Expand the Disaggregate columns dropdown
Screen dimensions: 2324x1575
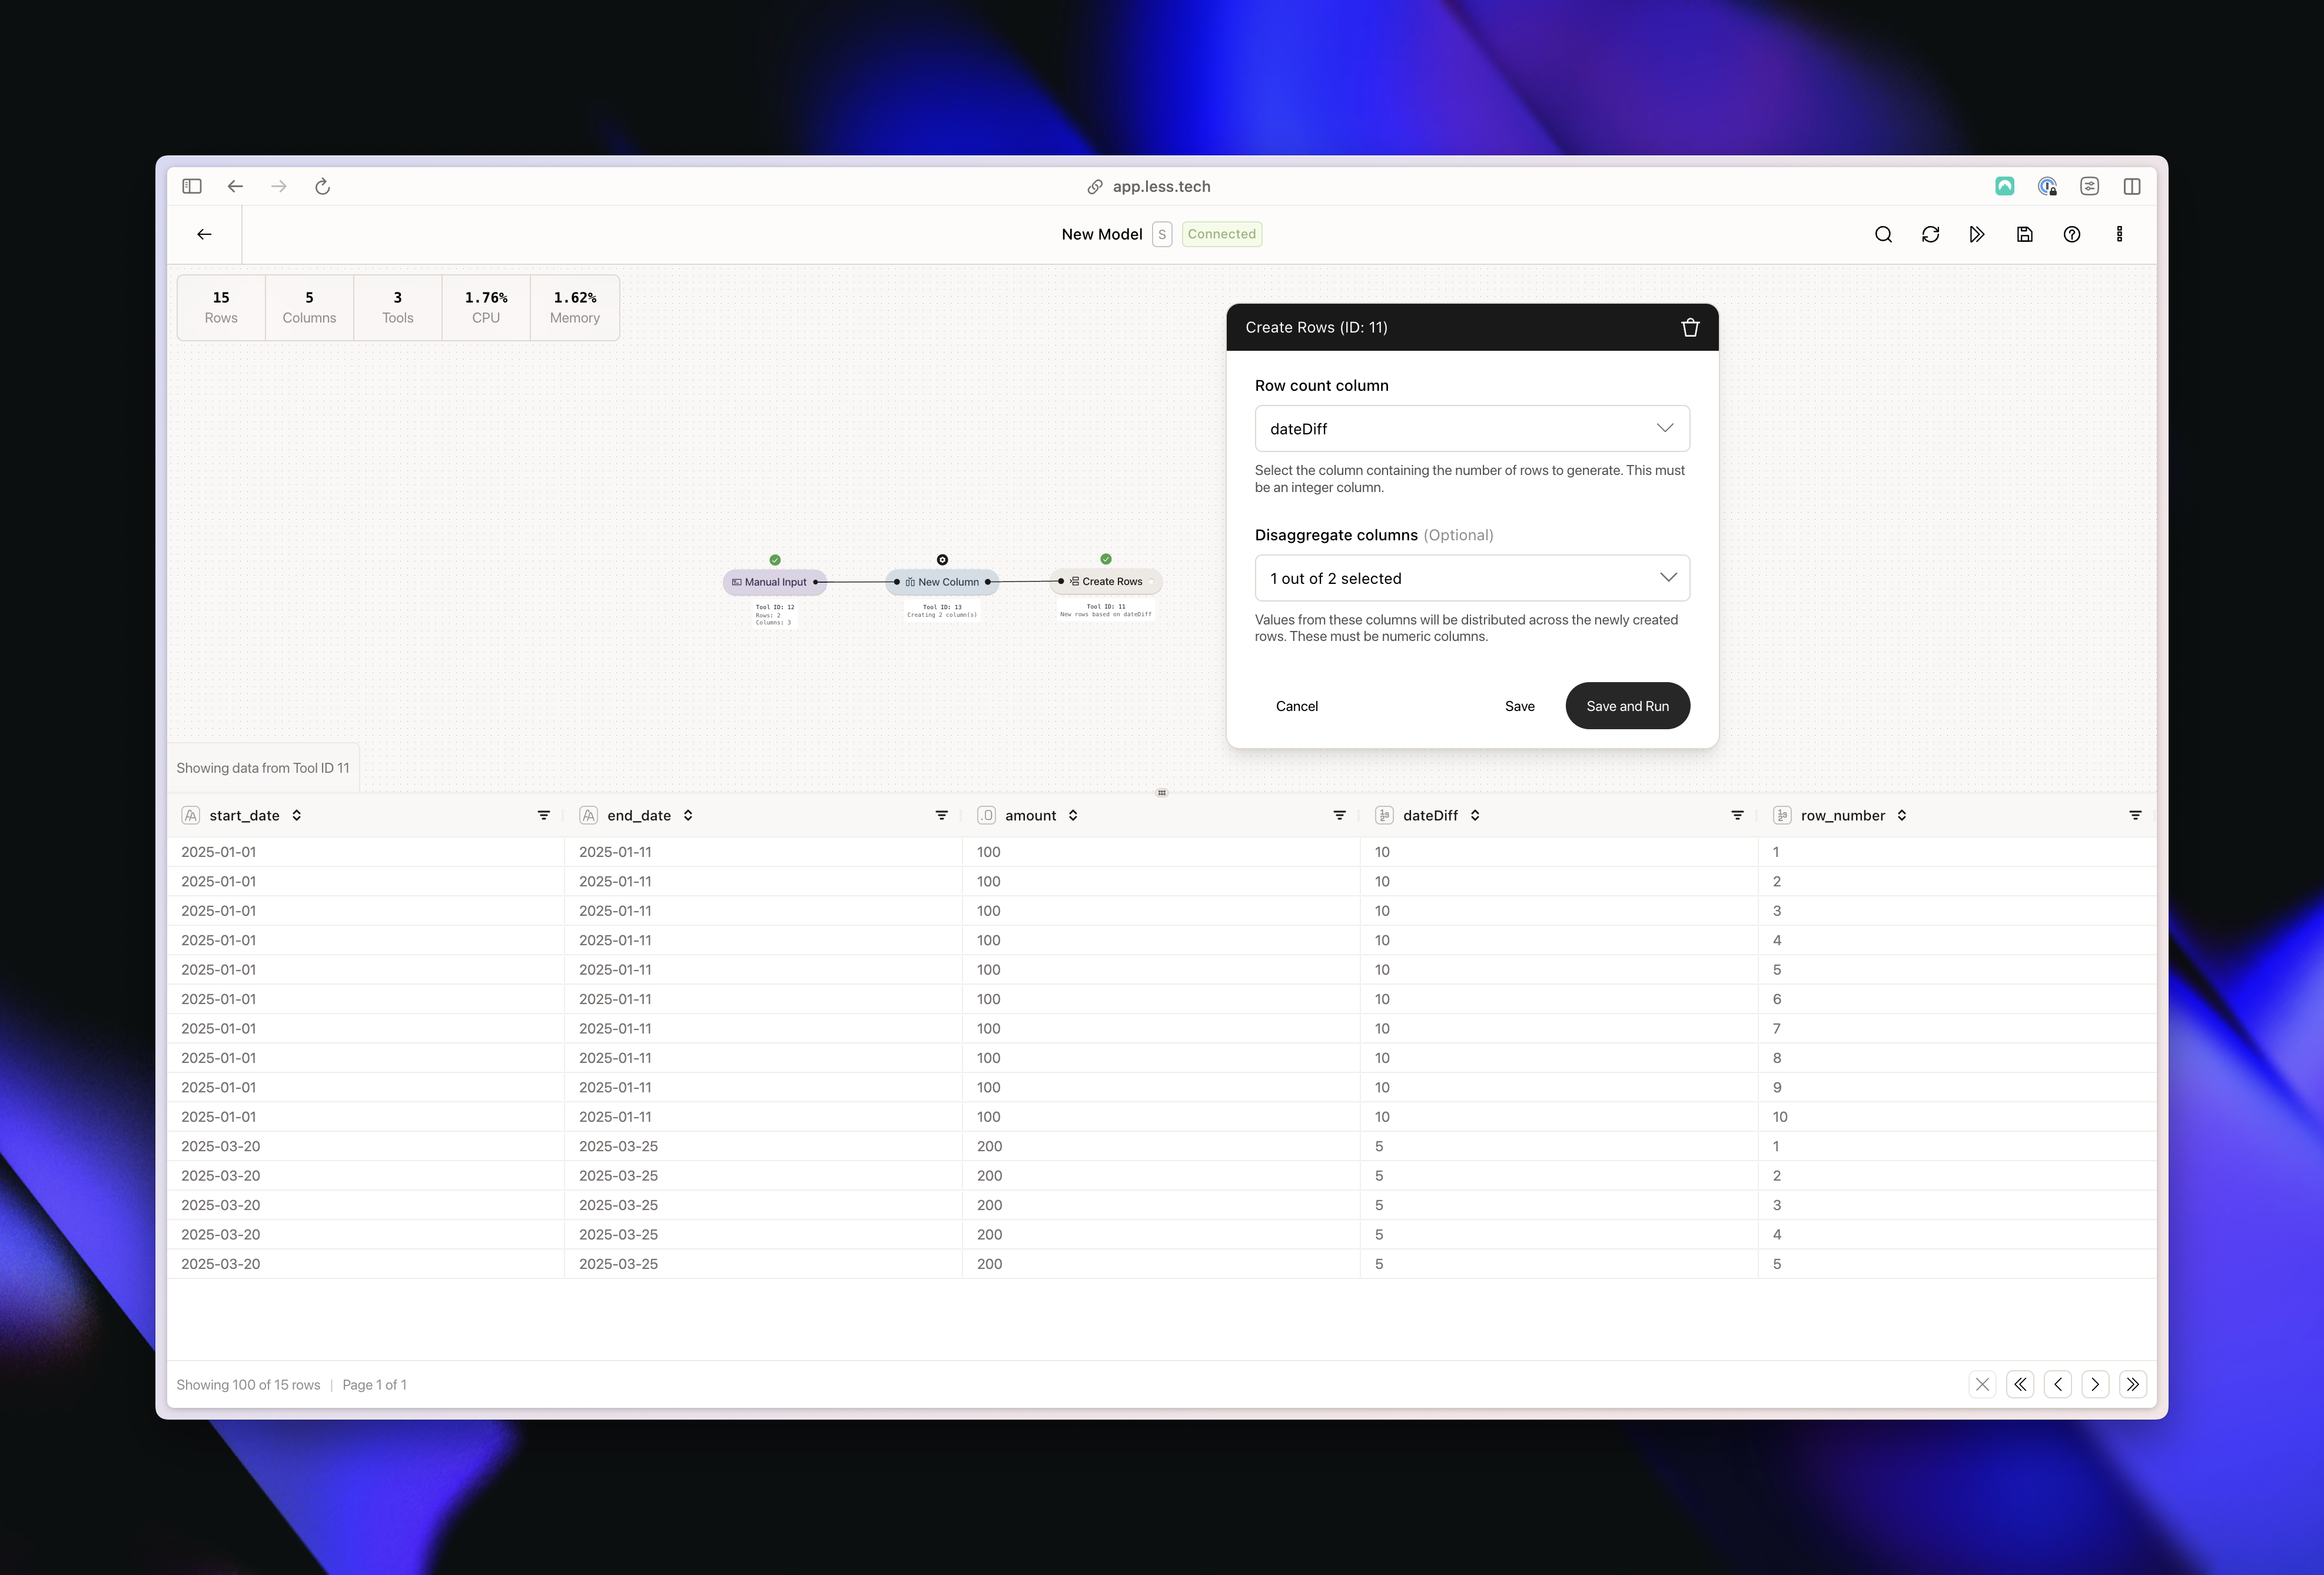point(1472,578)
